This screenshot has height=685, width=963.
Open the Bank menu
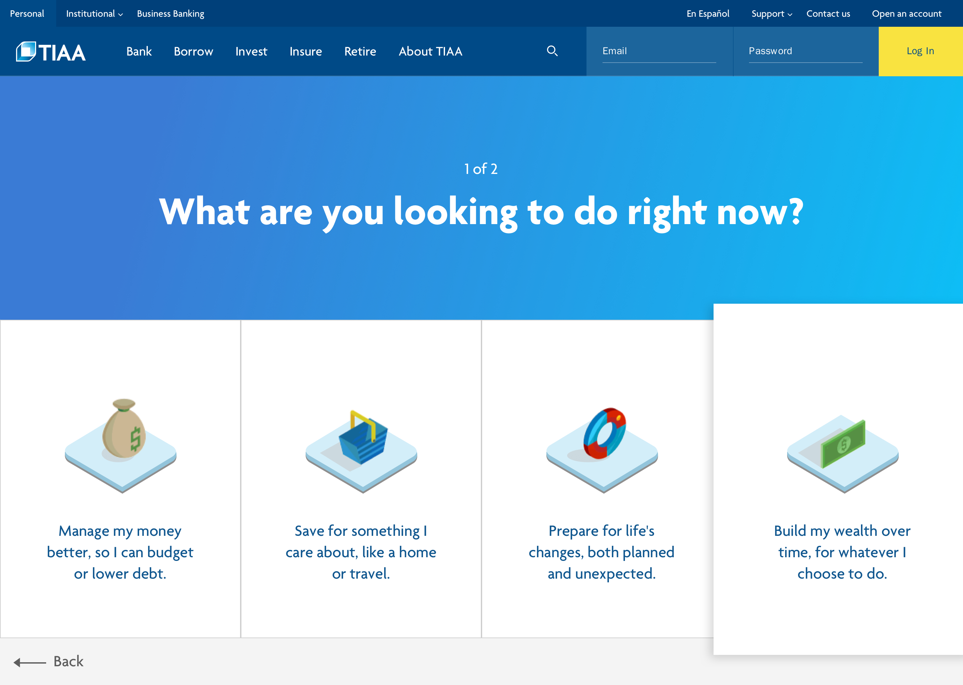[139, 52]
